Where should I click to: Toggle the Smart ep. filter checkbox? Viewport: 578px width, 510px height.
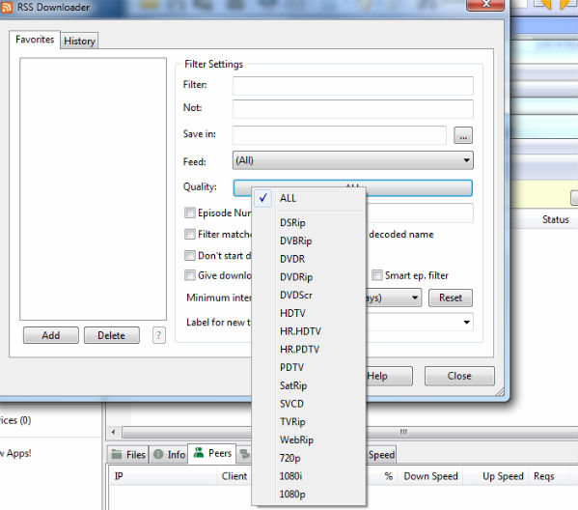[376, 275]
